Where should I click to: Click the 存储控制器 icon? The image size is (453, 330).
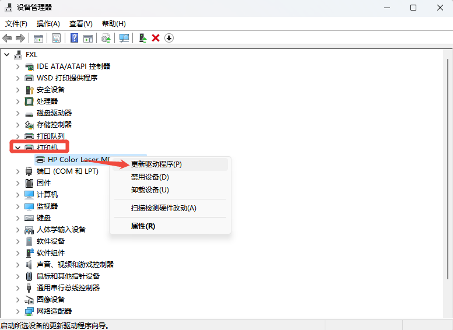[29, 125]
